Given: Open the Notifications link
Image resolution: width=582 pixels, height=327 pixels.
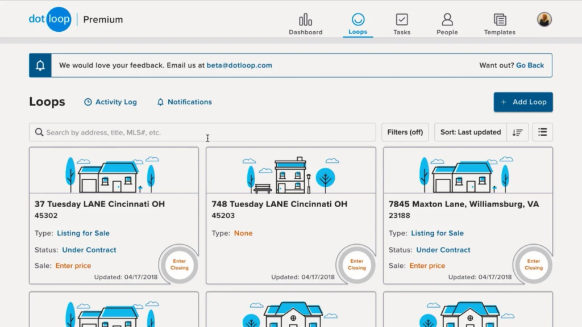Looking at the screenshot, I should 184,102.
